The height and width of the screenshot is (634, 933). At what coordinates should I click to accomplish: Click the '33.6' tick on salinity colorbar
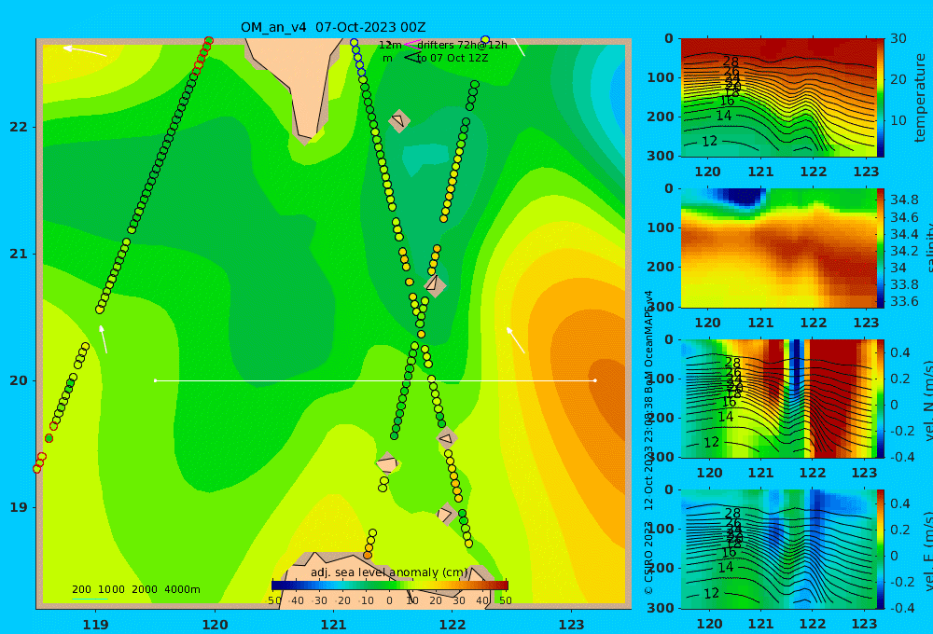pos(904,301)
